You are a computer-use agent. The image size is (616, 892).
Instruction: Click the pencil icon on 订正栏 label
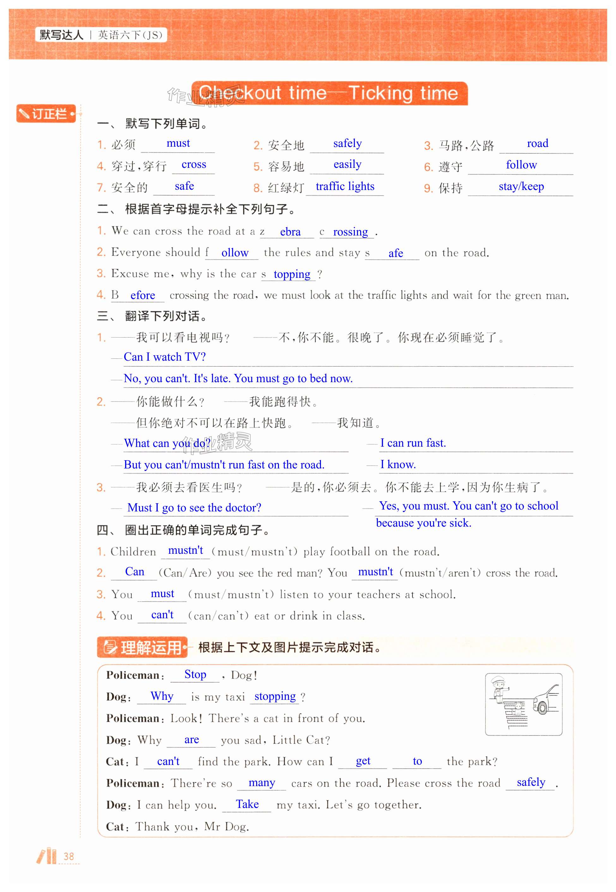pos(24,114)
